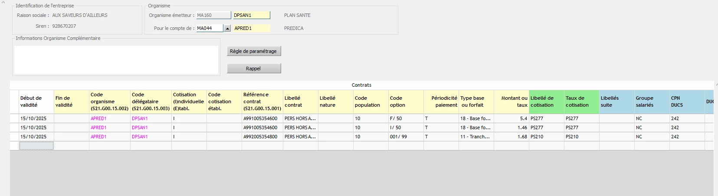Click the Siren value 928670207
The width and height of the screenshot is (718, 196).
(x=64, y=26)
